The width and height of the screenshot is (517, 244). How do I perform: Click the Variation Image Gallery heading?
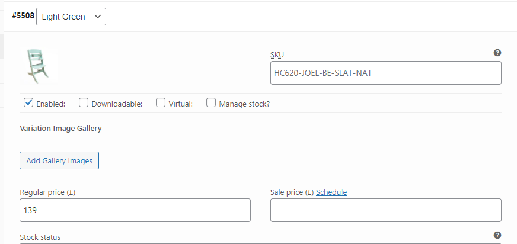[x=60, y=129]
